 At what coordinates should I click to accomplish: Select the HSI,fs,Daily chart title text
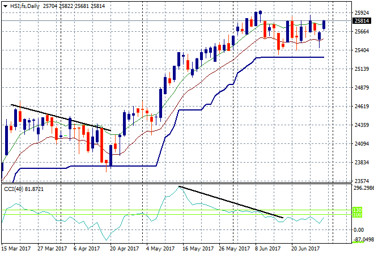(25, 6)
